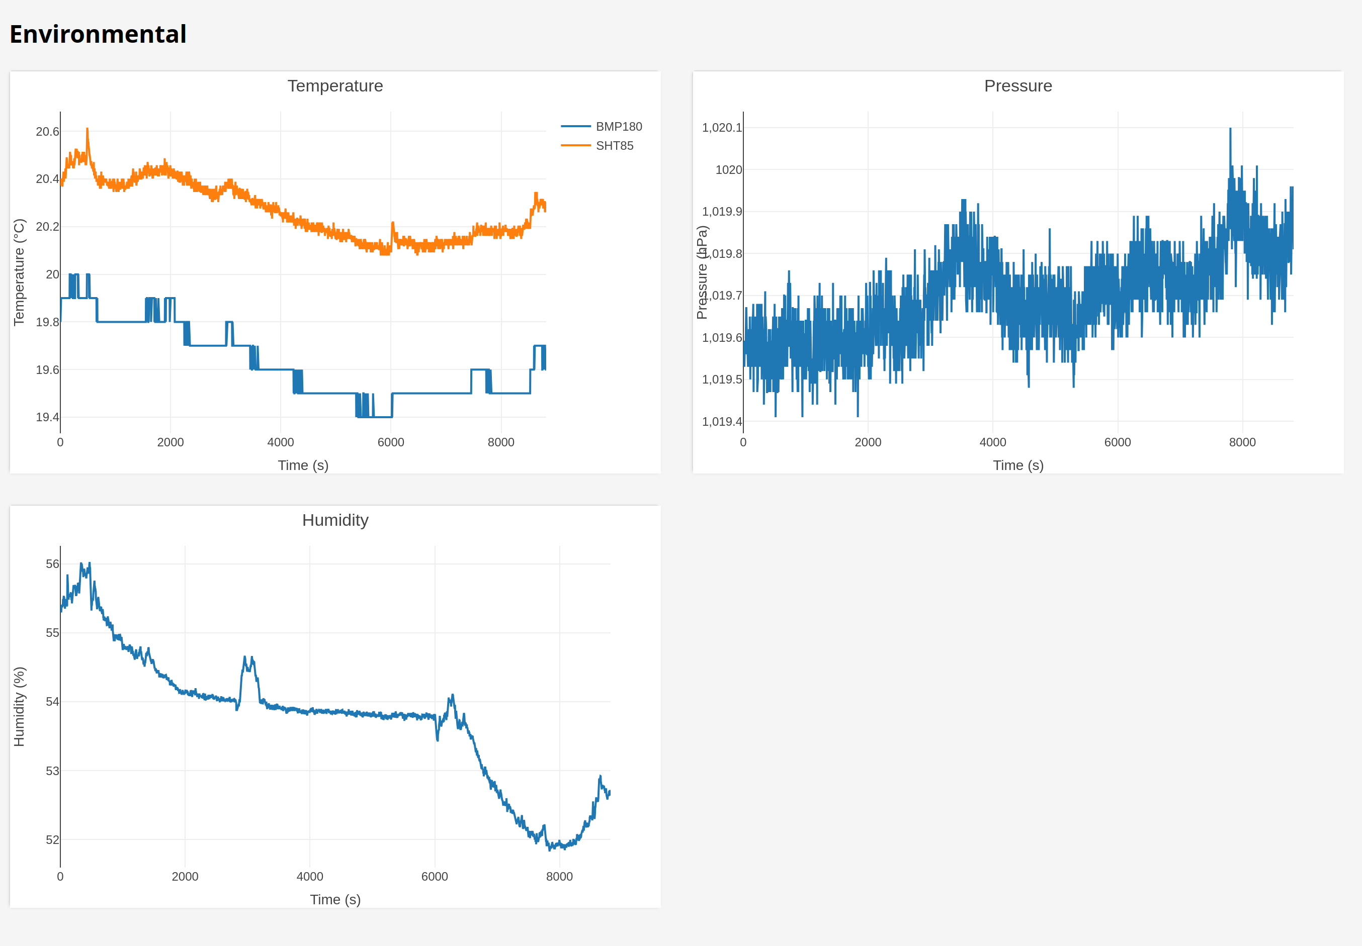Click the 4000 tick on Humidity x-axis
This screenshot has height=946, width=1362.
click(x=309, y=876)
